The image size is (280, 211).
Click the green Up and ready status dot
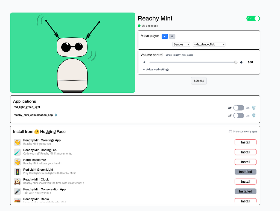139,26
